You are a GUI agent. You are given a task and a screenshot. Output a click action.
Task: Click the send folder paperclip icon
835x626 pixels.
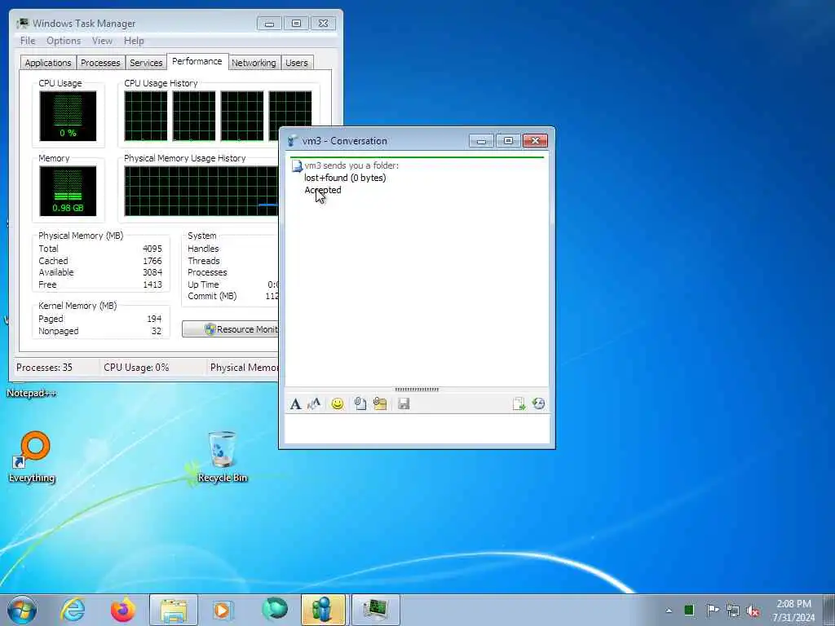click(380, 404)
